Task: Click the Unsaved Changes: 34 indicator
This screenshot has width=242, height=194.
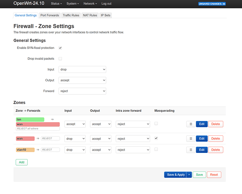Action: tap(212, 4)
